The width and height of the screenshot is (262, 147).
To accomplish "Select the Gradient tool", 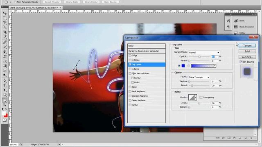I will click(x=5, y=66).
